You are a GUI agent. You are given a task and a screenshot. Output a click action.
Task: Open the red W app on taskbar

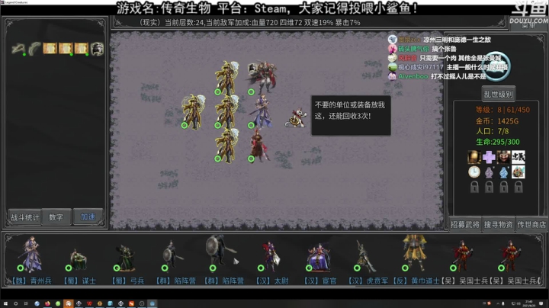click(89, 303)
